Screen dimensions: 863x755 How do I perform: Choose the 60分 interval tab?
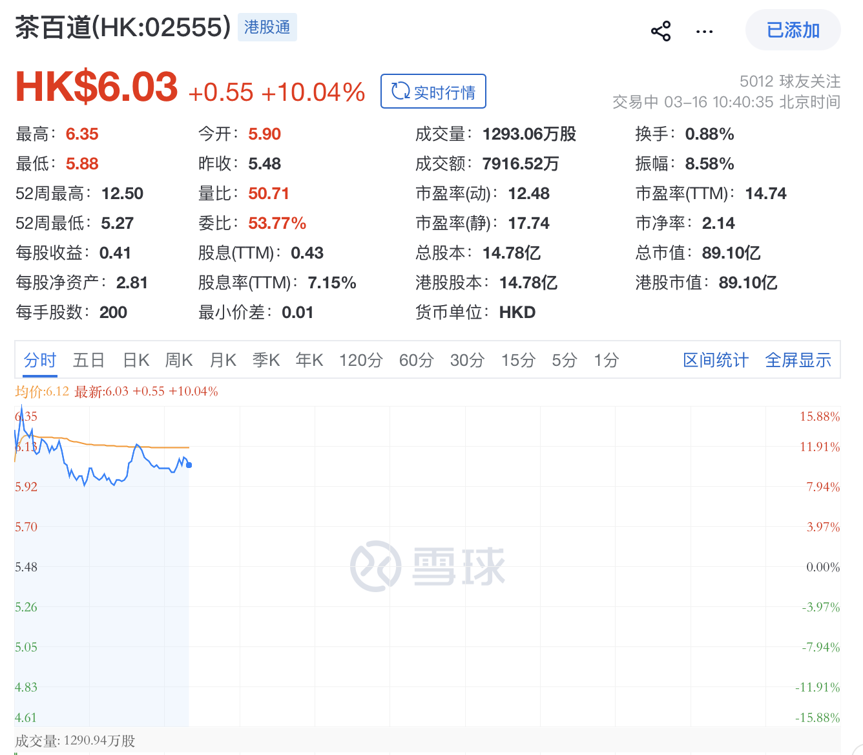pyautogui.click(x=416, y=360)
